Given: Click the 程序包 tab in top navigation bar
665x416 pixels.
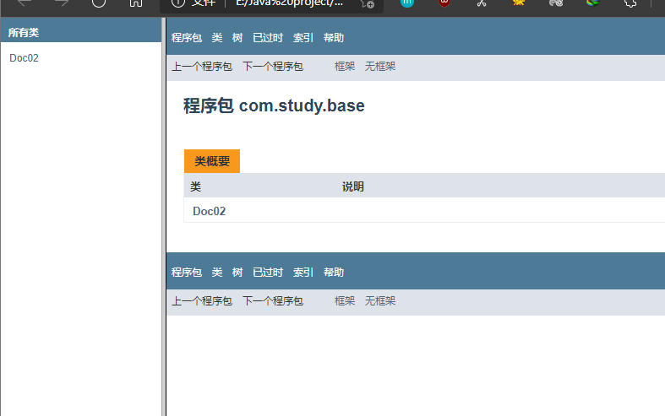Looking at the screenshot, I should coord(187,38).
